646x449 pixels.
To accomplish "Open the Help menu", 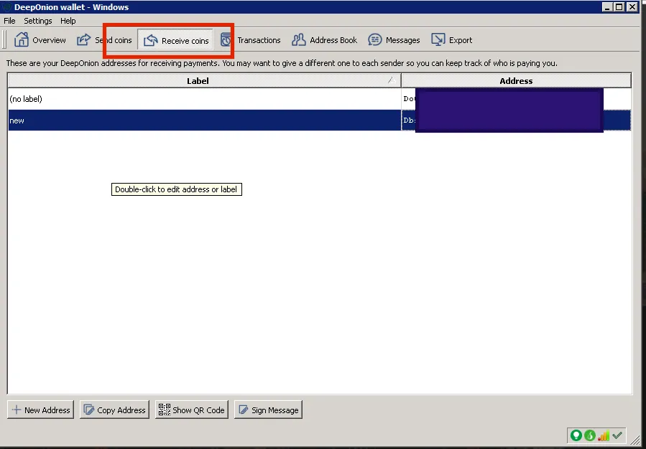I will coord(68,21).
